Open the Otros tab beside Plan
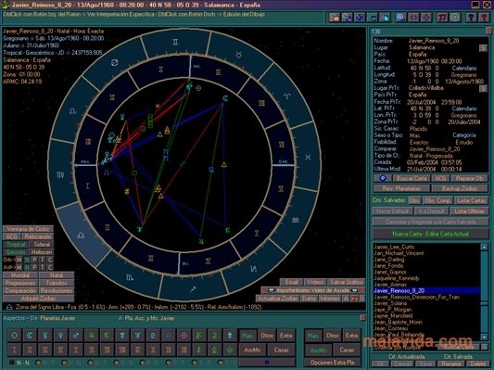 click(267, 336)
